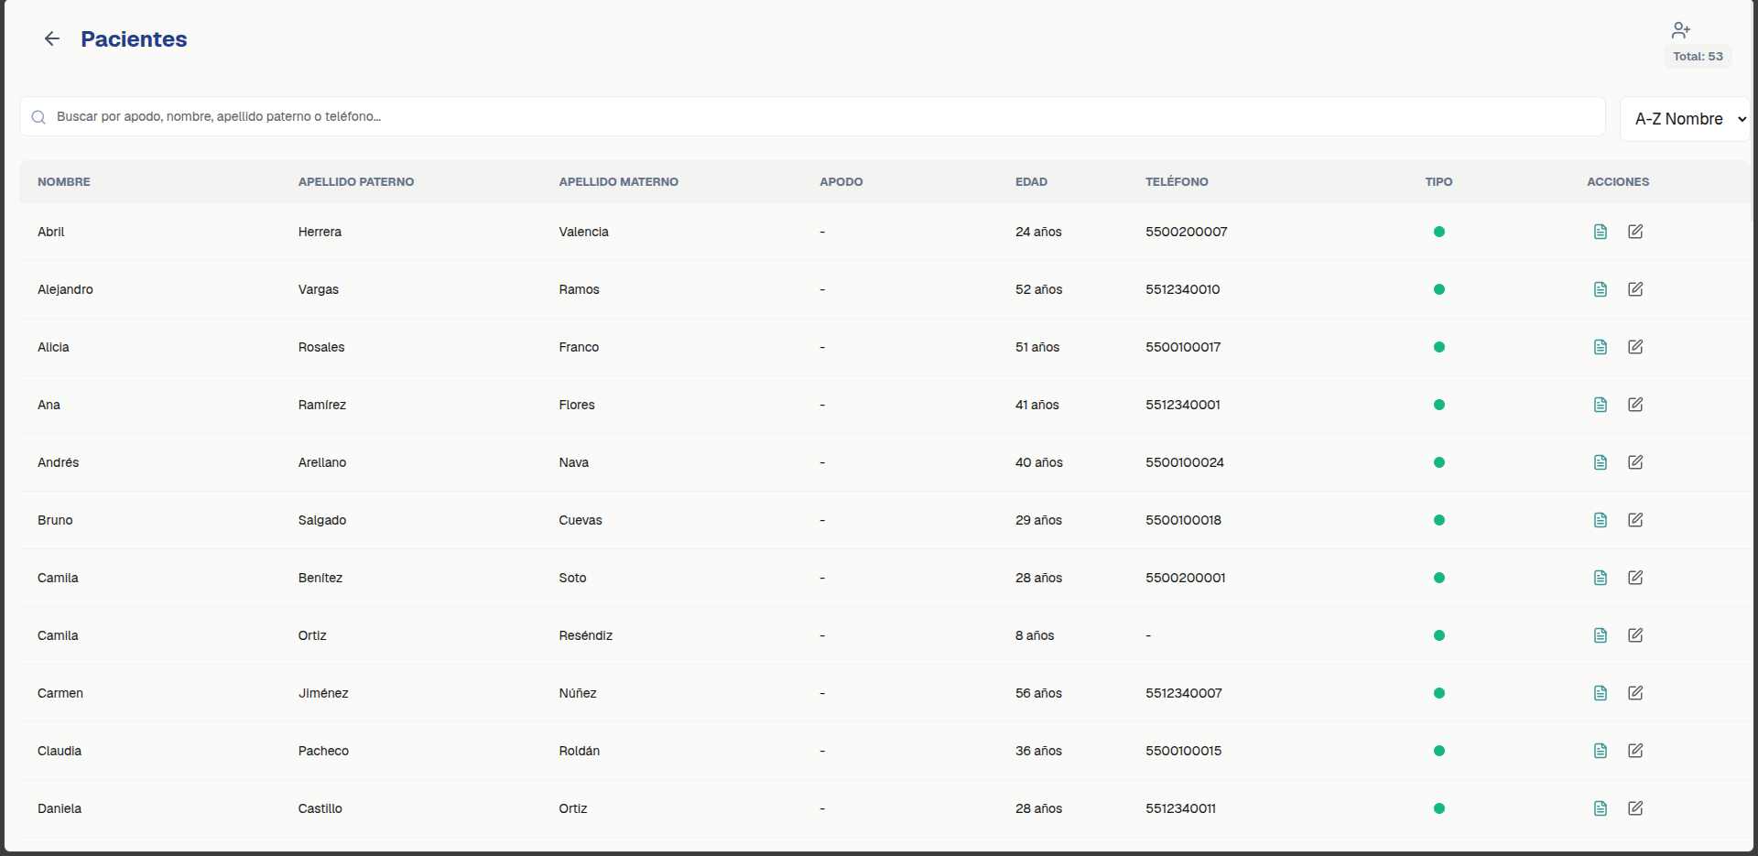Open Carmen Jiménez's record document
This screenshot has width=1758, height=856.
tap(1601, 693)
